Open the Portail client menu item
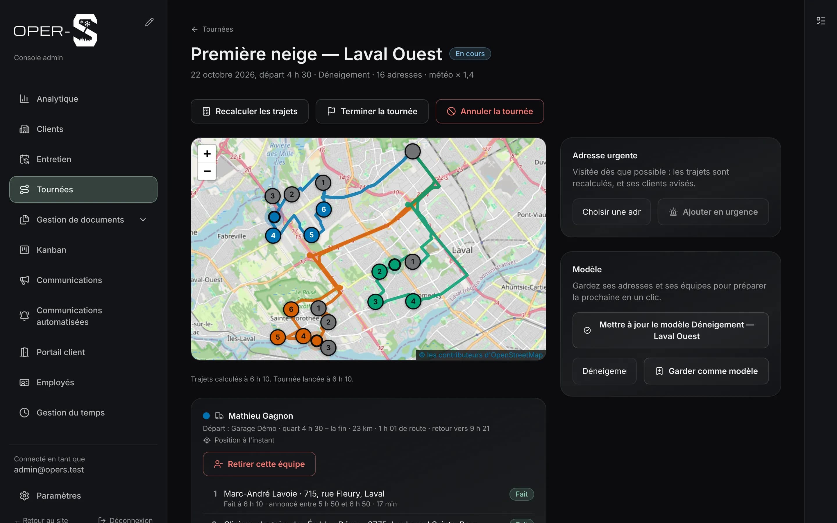Screen dimensions: 837x523 point(83,352)
